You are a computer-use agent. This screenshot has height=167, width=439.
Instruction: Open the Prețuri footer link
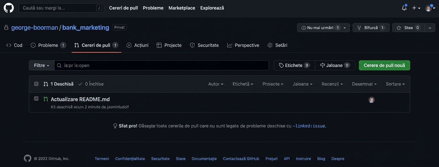[x=272, y=159]
